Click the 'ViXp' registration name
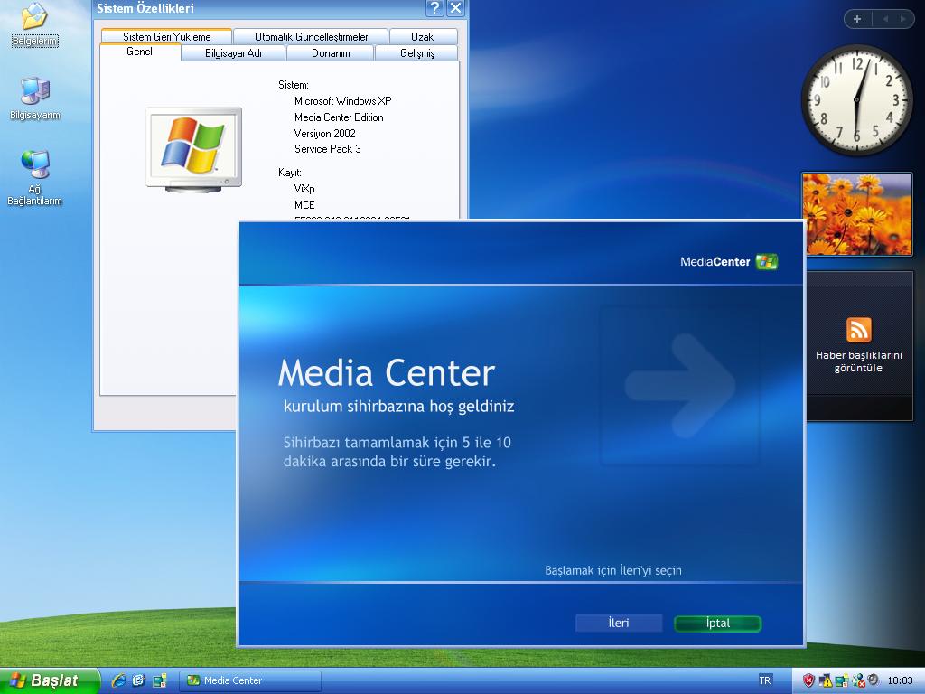925x694 pixels. (304, 189)
